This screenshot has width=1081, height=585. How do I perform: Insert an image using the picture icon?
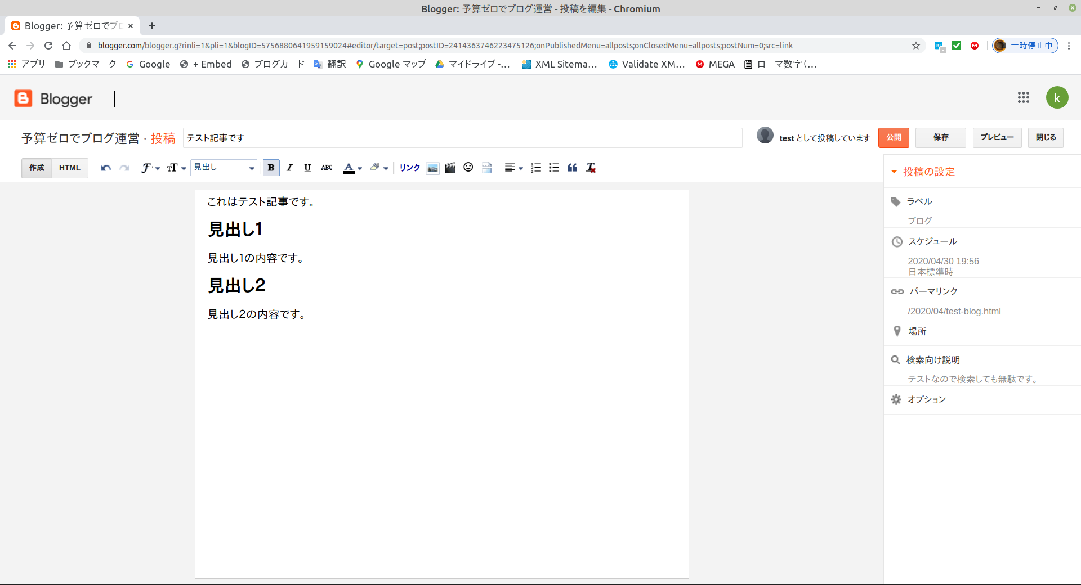tap(432, 168)
